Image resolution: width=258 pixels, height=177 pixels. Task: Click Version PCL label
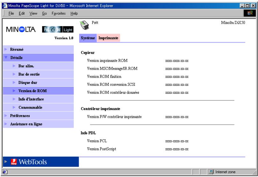pos(97,141)
